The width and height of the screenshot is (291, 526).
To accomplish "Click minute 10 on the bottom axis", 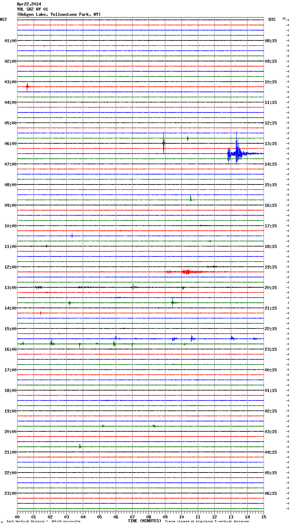I will click(x=181, y=517).
